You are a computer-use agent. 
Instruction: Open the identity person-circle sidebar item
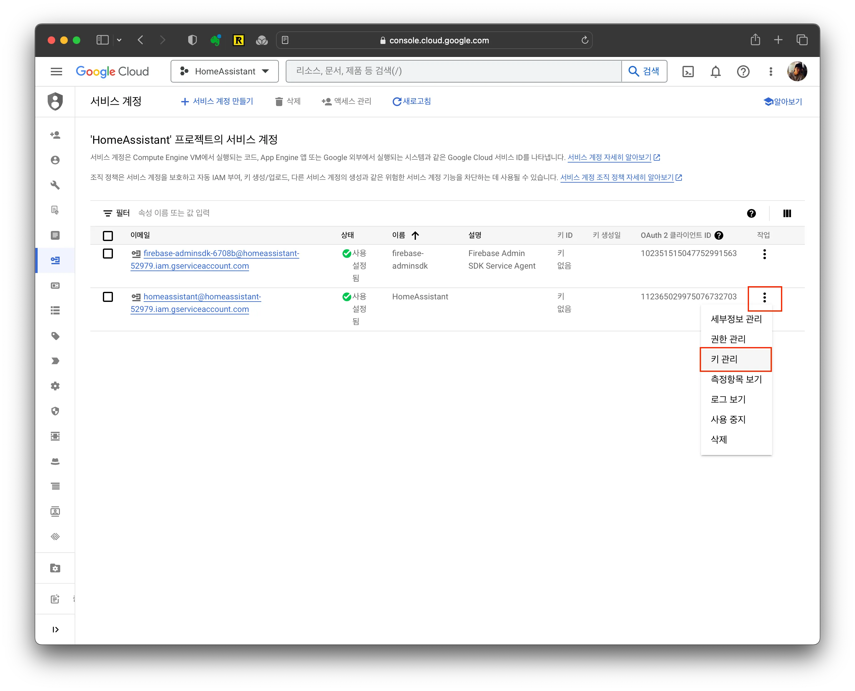(x=55, y=160)
